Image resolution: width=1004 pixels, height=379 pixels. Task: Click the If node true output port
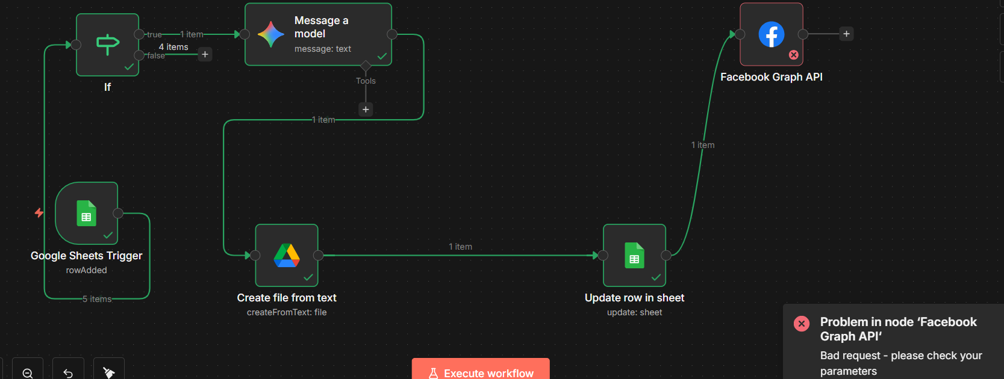139,34
